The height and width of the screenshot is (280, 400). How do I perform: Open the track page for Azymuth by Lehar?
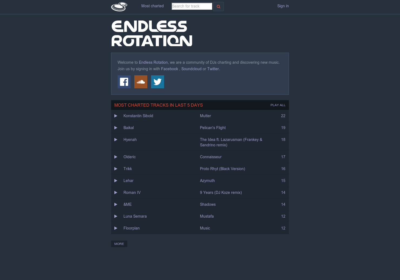[207, 181]
